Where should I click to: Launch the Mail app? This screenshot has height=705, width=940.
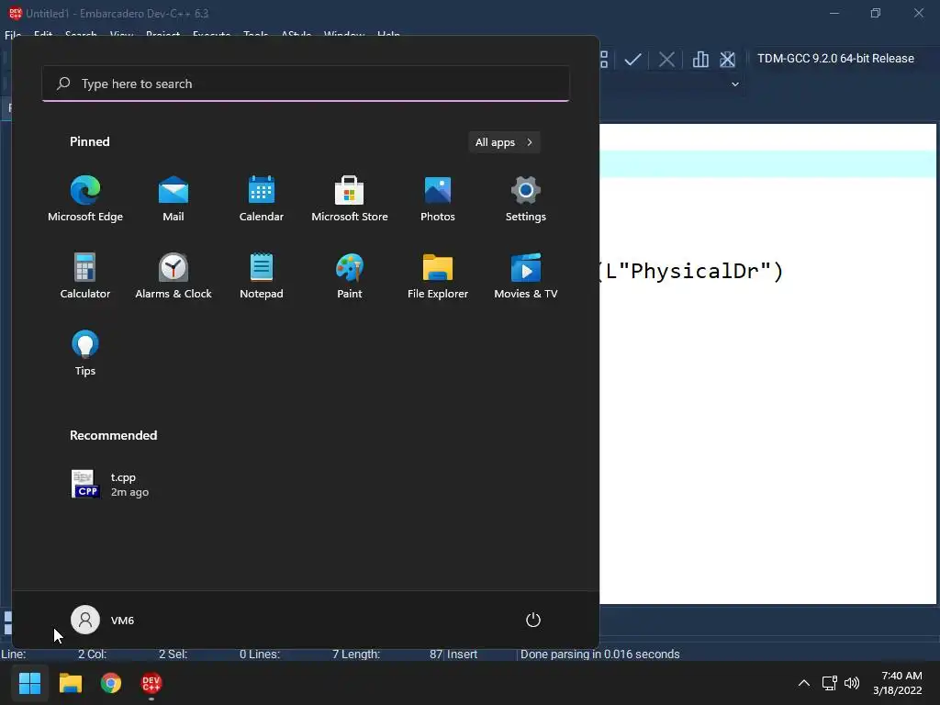173,198
